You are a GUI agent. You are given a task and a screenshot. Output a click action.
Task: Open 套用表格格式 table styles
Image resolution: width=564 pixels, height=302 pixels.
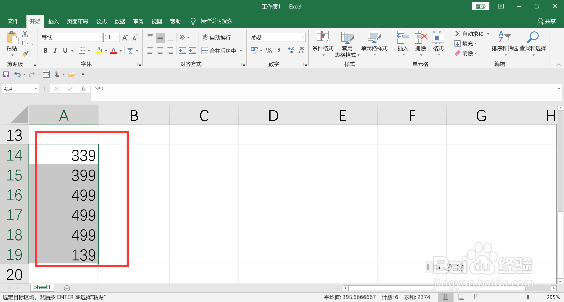[x=347, y=44]
